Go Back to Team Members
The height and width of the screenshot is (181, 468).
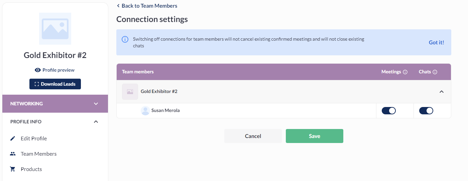coord(147,6)
